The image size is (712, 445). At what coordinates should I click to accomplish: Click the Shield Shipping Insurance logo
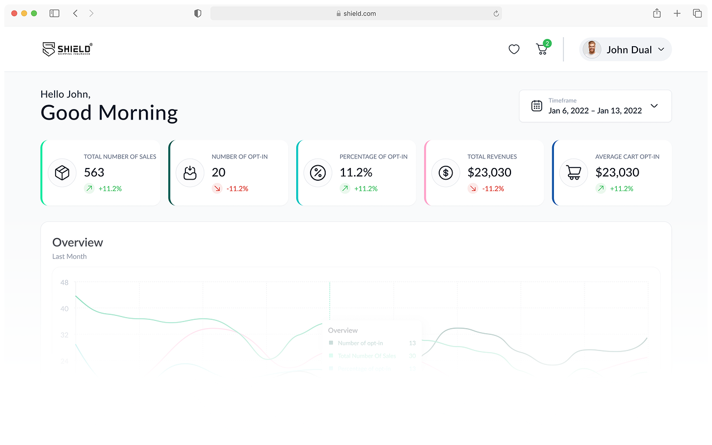(67, 50)
